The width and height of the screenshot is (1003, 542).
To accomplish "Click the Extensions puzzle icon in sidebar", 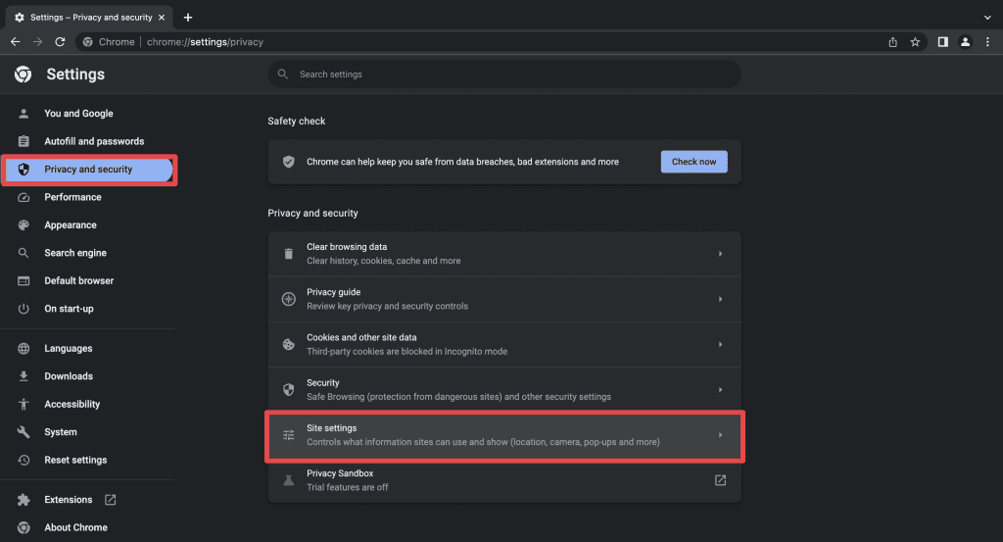I will (x=24, y=500).
